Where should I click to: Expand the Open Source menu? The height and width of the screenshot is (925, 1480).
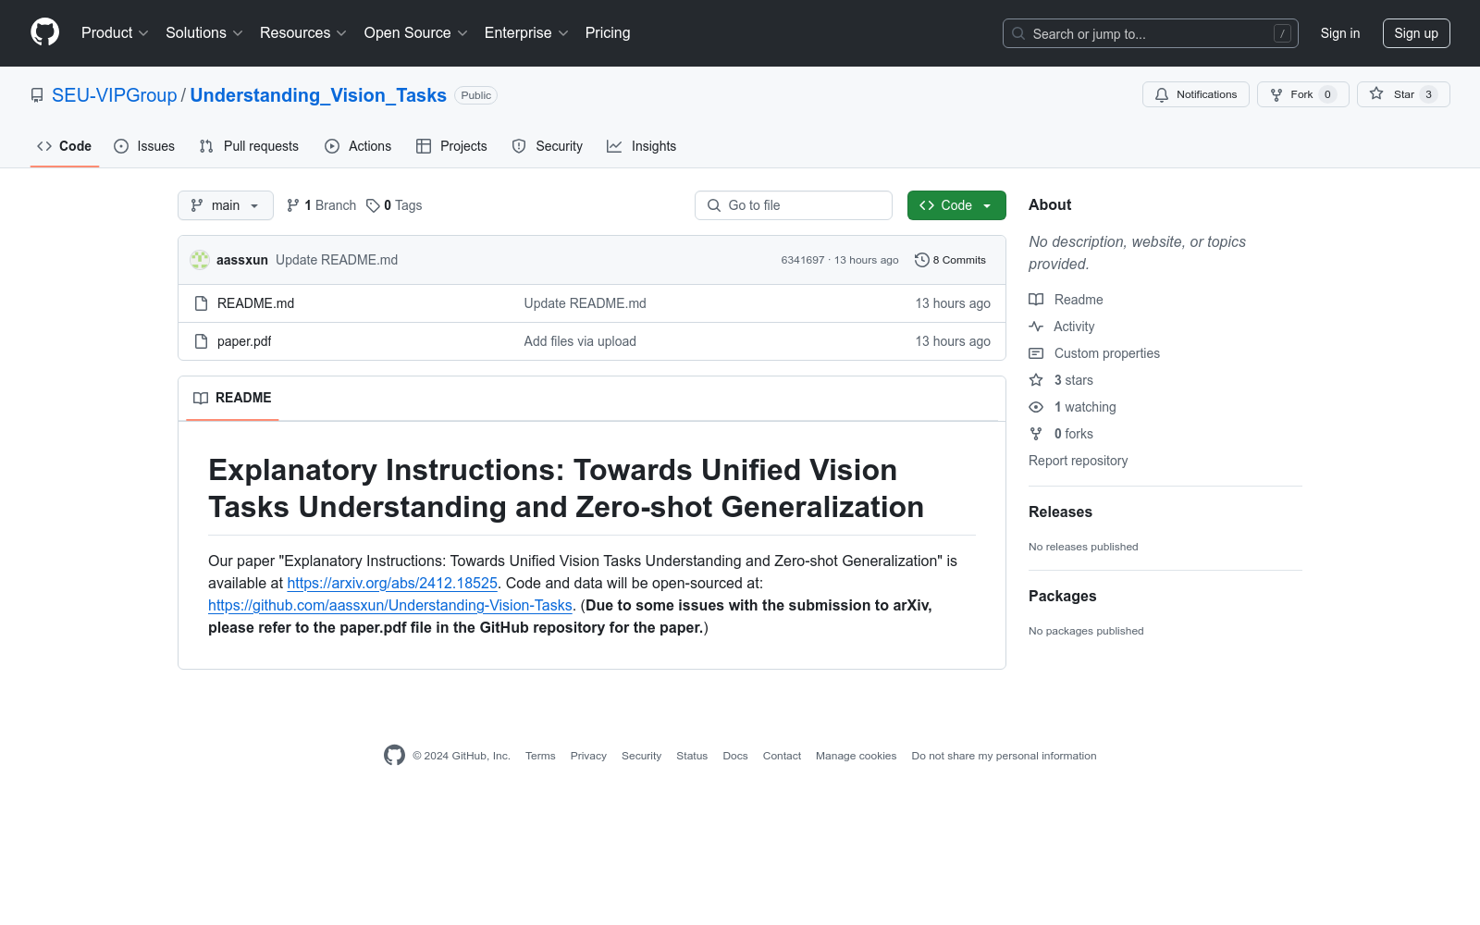415,33
